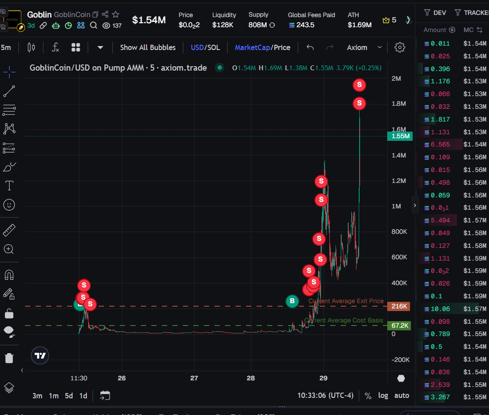Search the token with the magnifier icon
The height and width of the screenshot is (415, 489).
point(93,25)
